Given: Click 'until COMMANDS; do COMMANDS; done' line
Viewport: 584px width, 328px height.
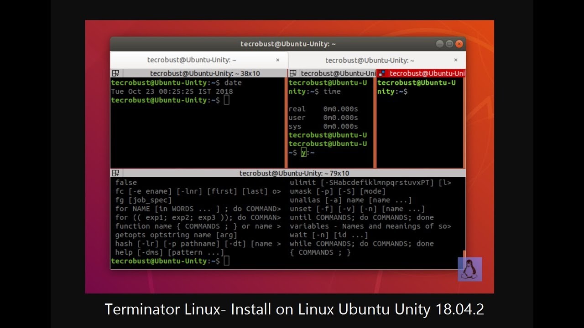Looking at the screenshot, I should point(362,218).
